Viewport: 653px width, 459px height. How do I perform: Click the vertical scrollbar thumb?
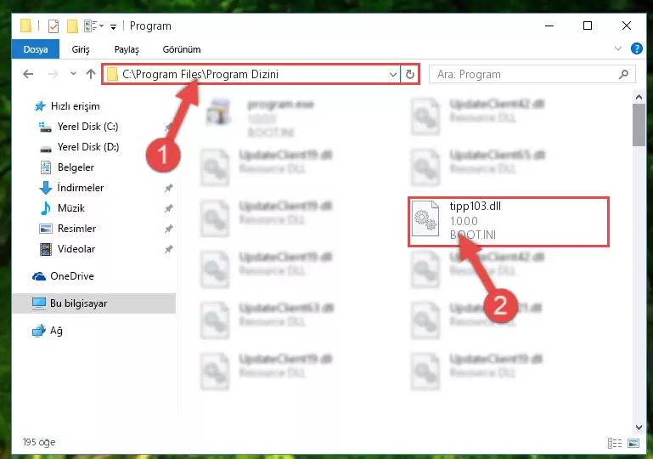(639, 125)
